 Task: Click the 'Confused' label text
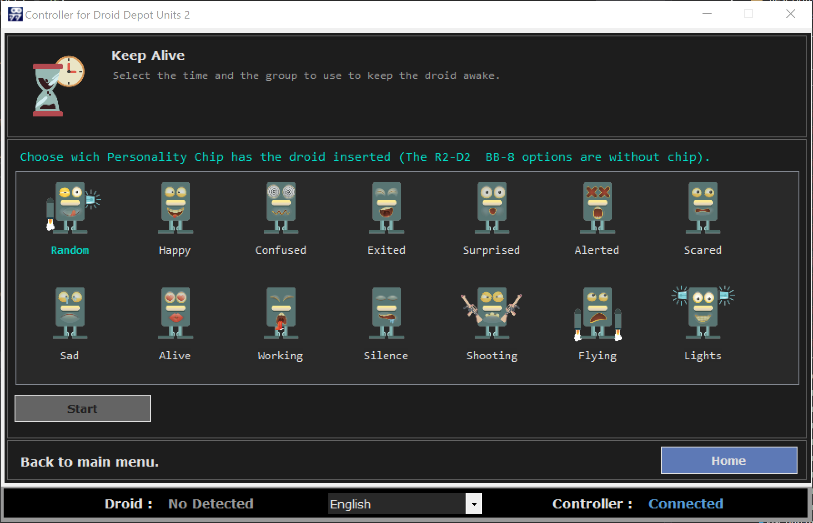pos(281,250)
